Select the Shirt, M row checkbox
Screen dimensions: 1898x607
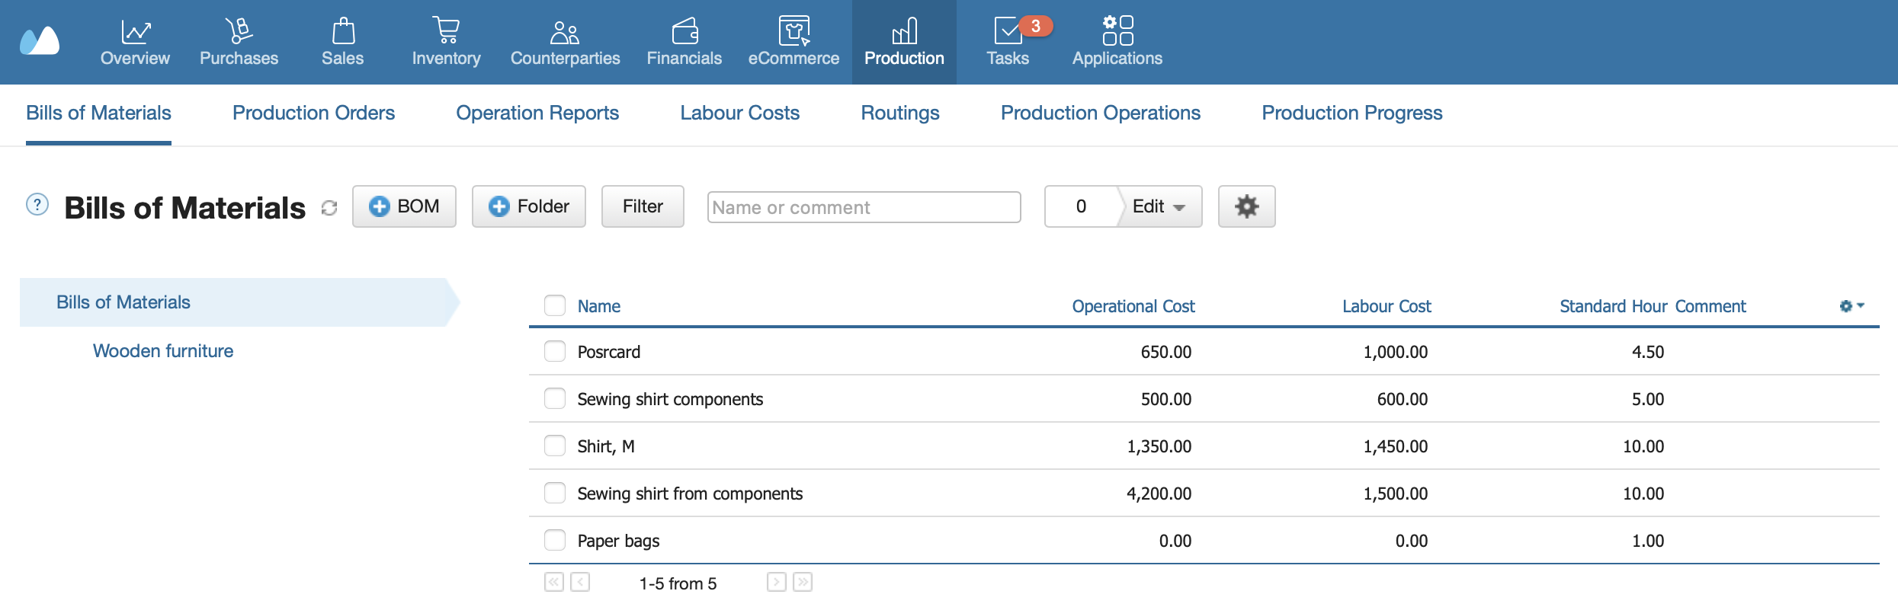tap(555, 446)
